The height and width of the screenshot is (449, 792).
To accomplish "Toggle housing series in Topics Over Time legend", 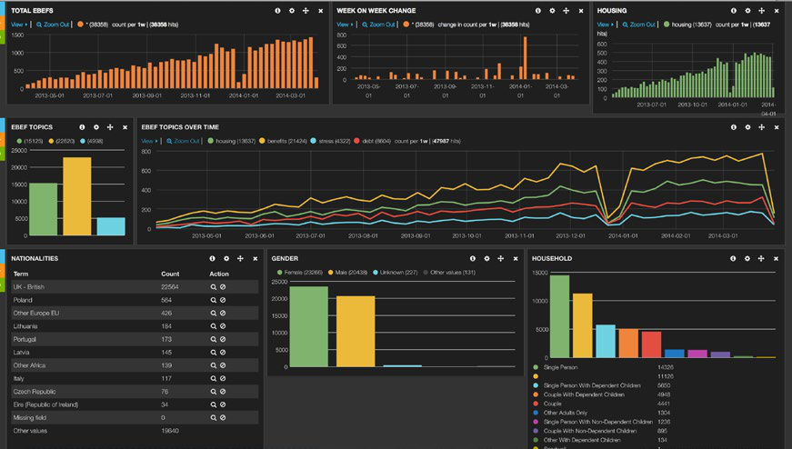I will 231,141.
